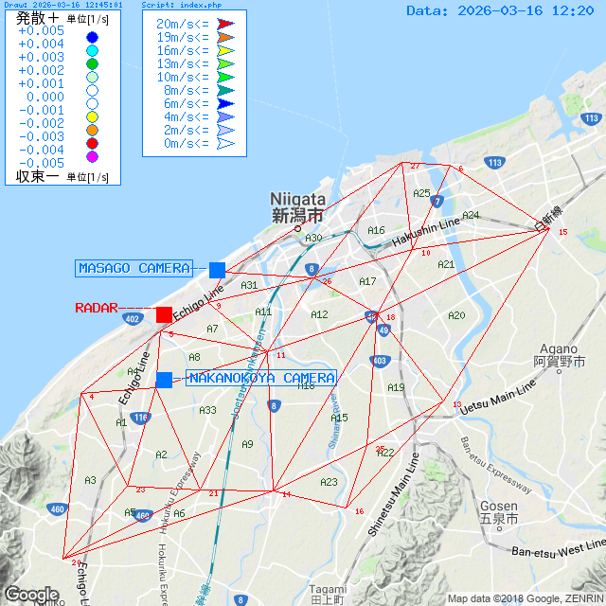
Task: Click the white 0m/s wind arrow icon
Action: [x=225, y=143]
